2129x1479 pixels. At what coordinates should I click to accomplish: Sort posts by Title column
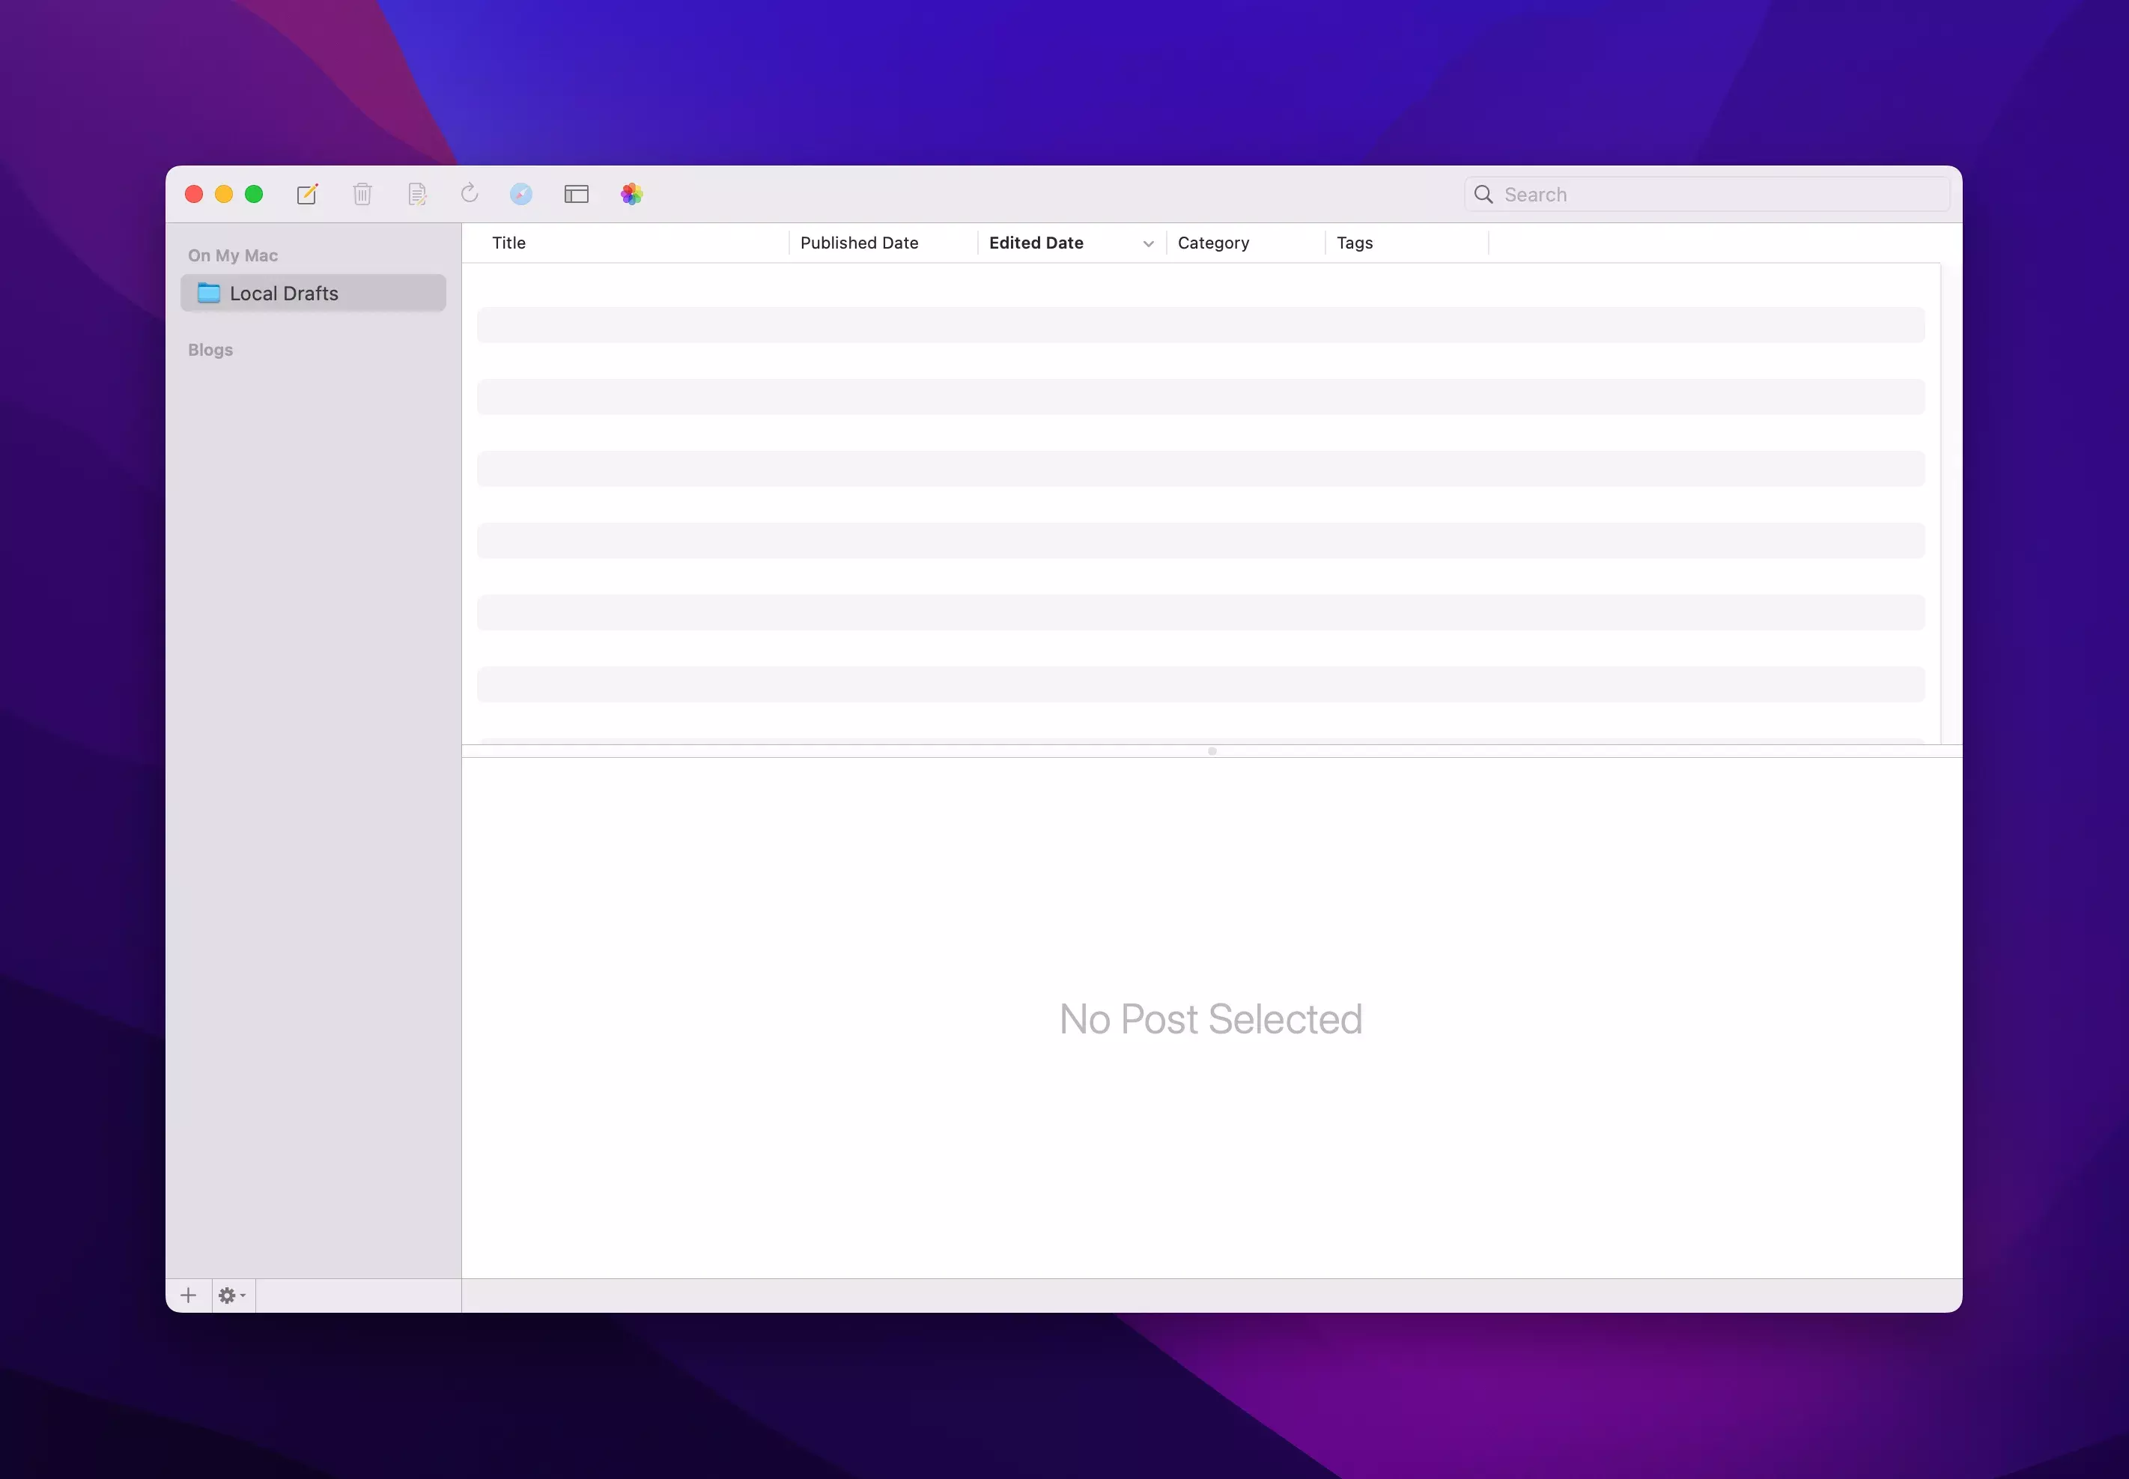[x=508, y=243]
